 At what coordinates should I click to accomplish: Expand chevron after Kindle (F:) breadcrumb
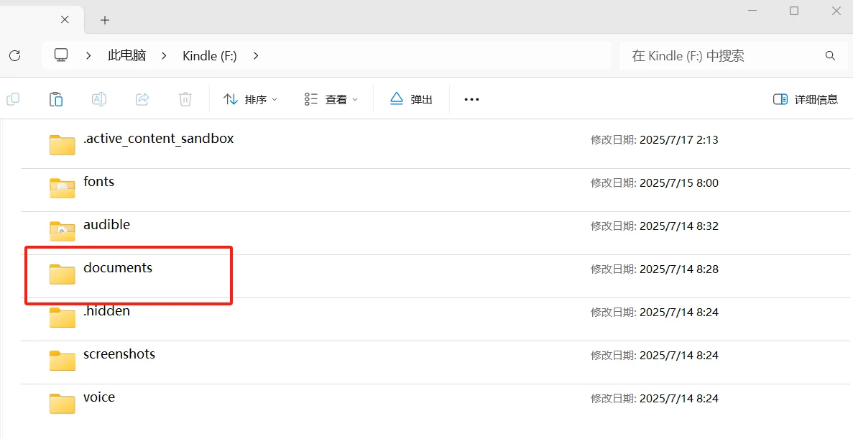tap(256, 55)
